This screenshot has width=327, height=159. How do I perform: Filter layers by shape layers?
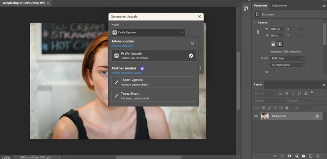pos(300,94)
